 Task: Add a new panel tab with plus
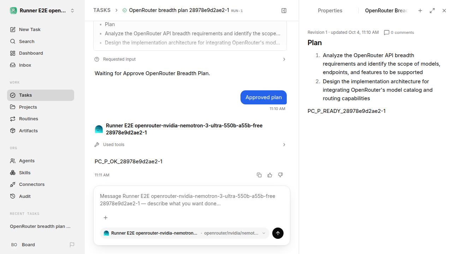click(x=420, y=11)
